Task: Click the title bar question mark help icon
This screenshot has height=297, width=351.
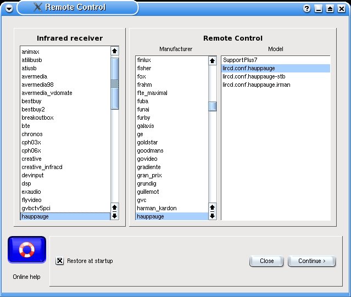Action: coord(307,9)
